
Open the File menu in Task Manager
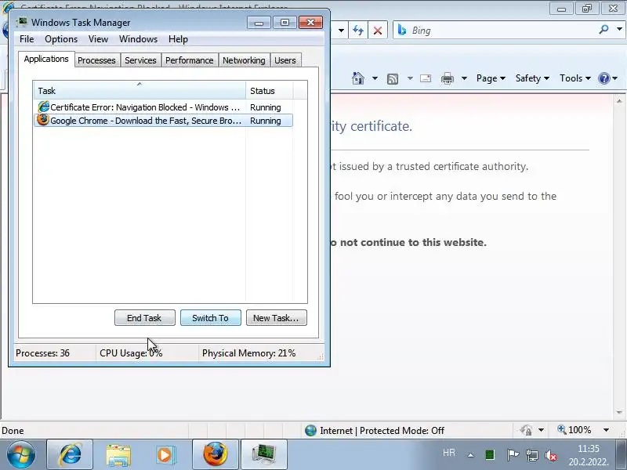[27, 39]
